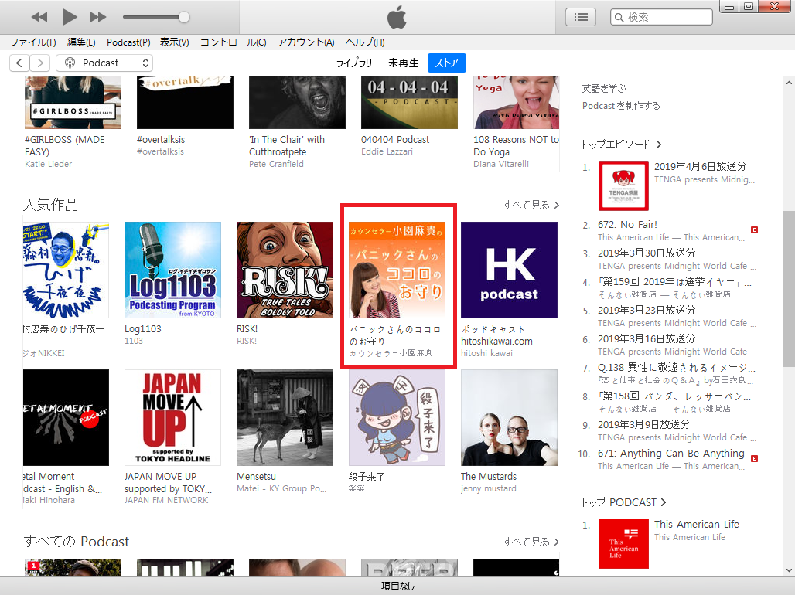Click すべて見る next to 人気作品
Image resolution: width=795 pixels, height=595 pixels.
pos(531,206)
